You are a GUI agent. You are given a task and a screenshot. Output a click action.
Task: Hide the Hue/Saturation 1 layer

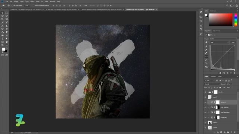205,112
